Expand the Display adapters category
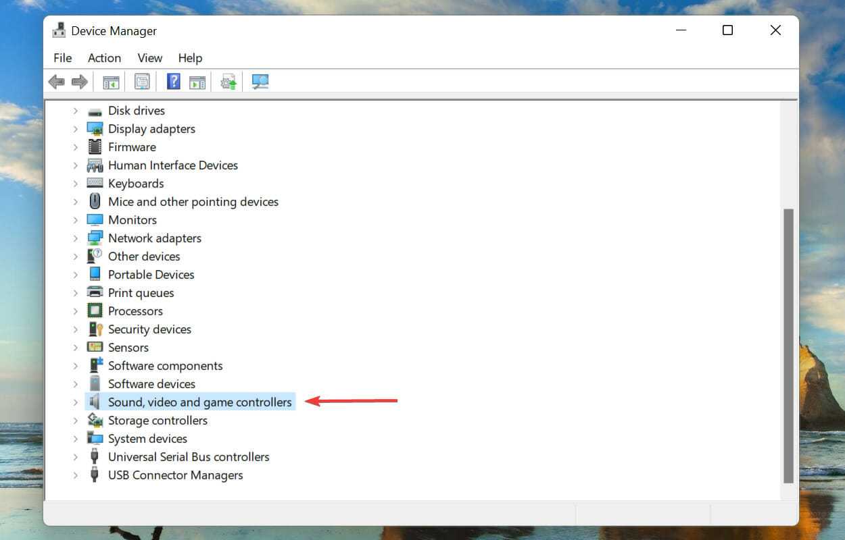The height and width of the screenshot is (540, 845). click(x=76, y=129)
